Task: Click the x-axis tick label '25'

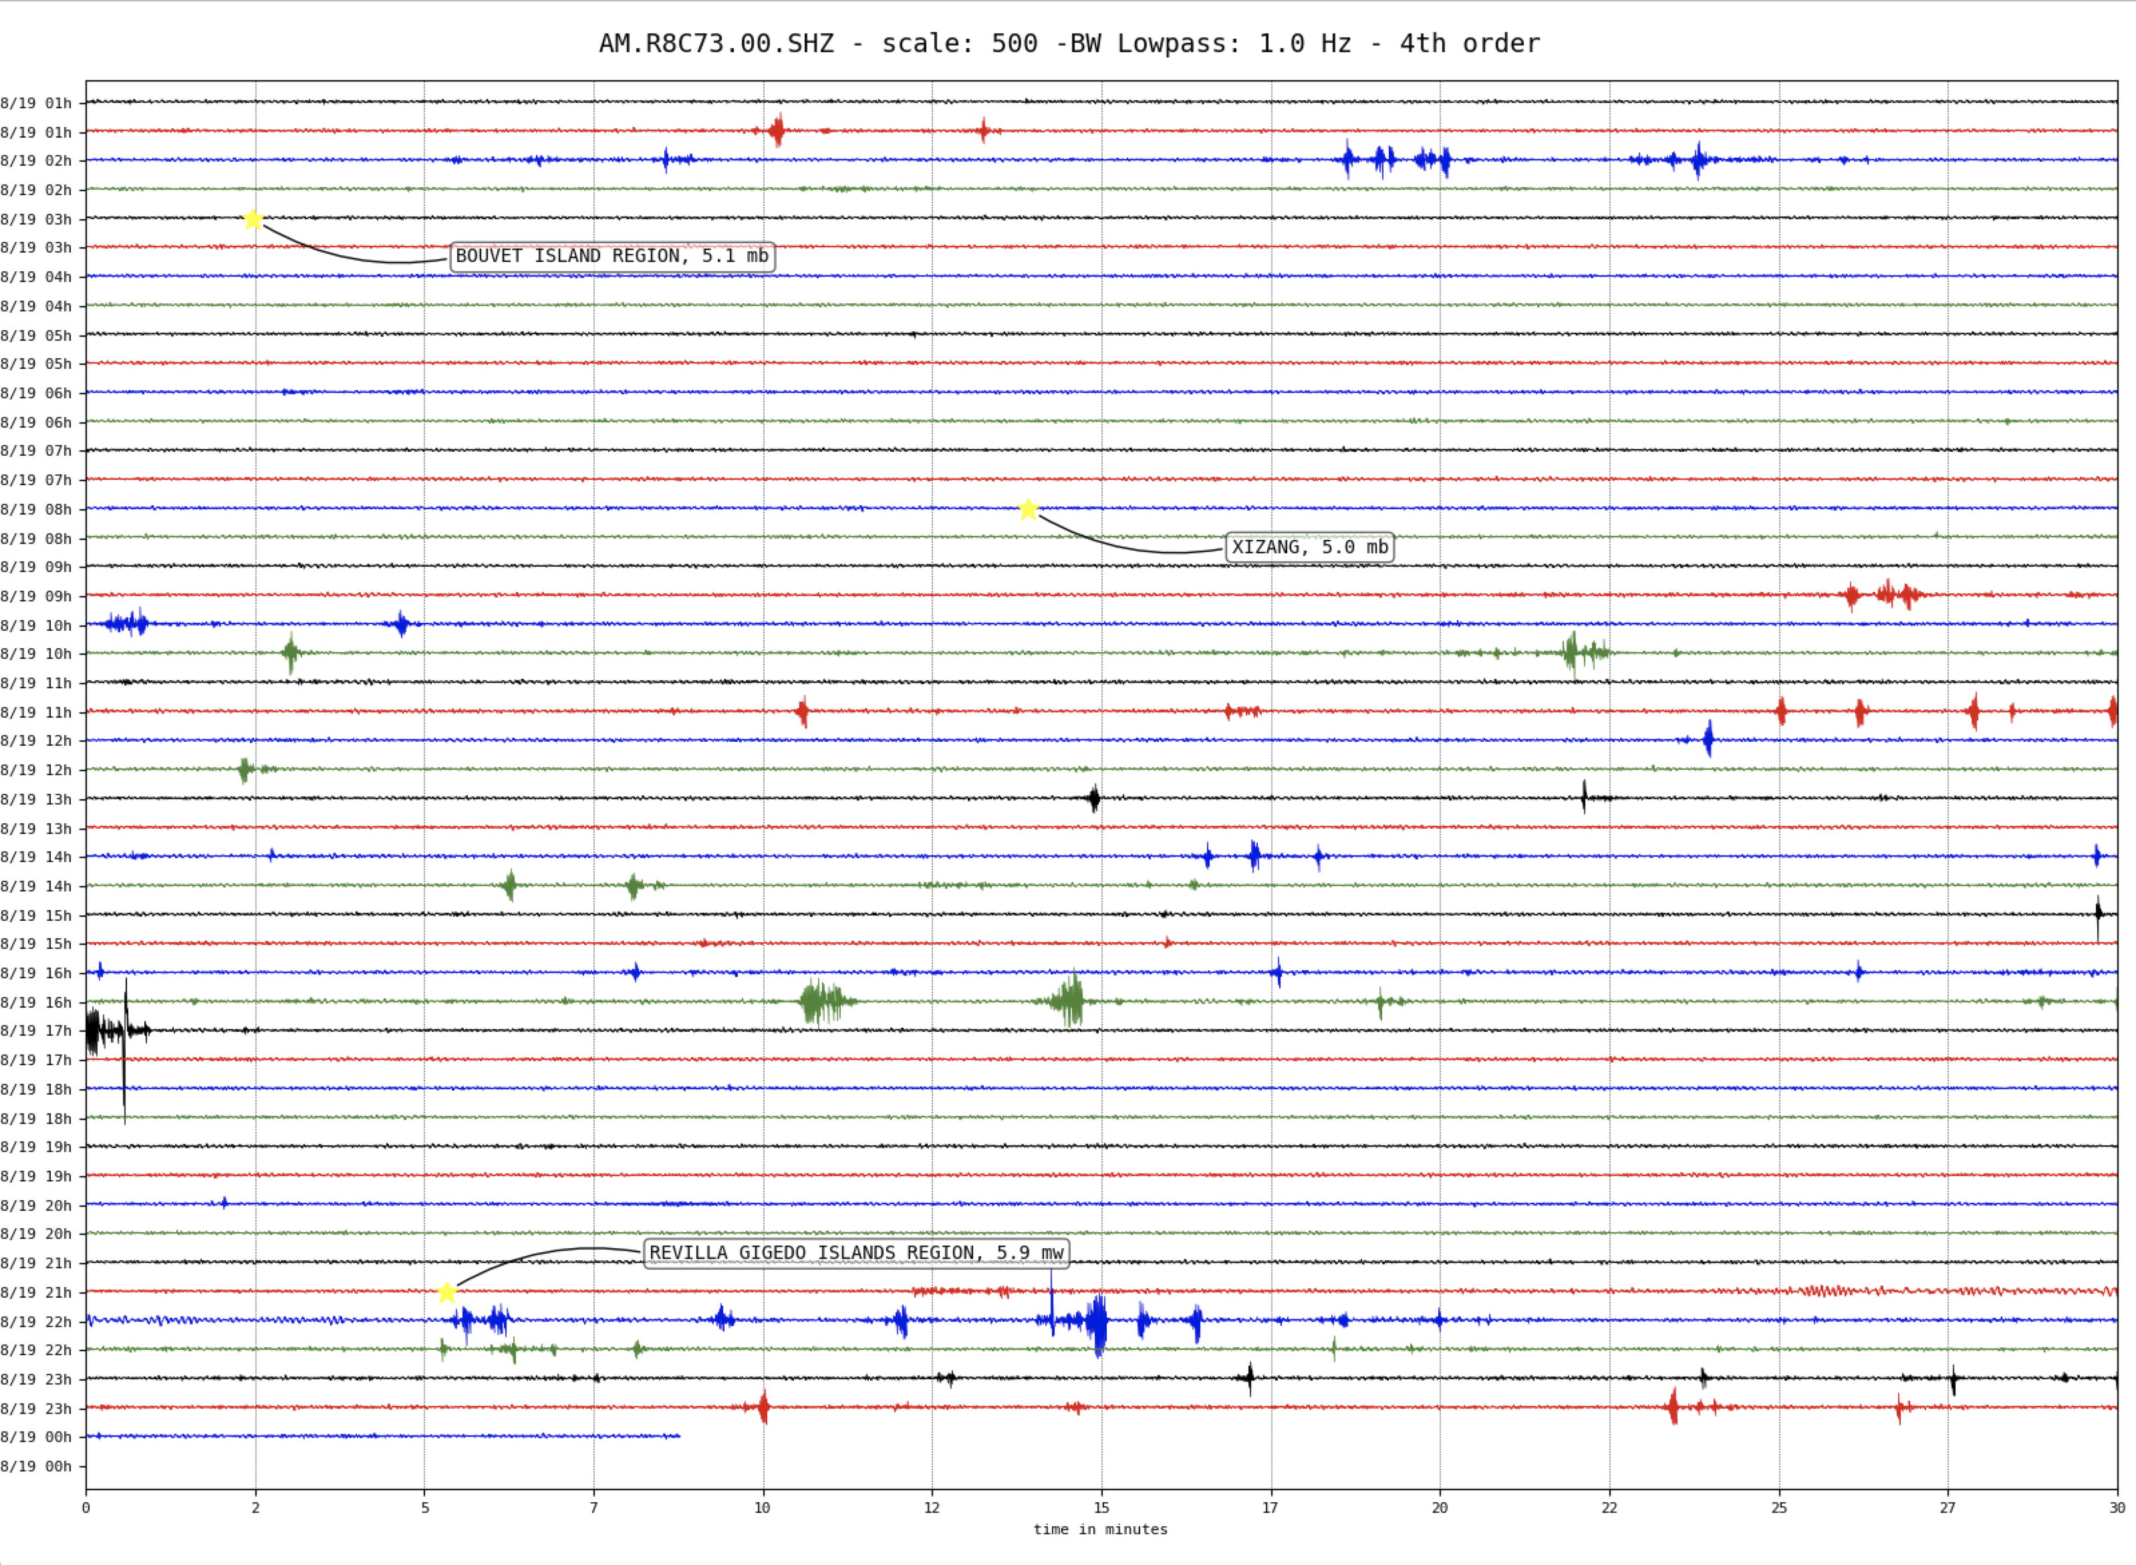Action: pos(1779,1508)
